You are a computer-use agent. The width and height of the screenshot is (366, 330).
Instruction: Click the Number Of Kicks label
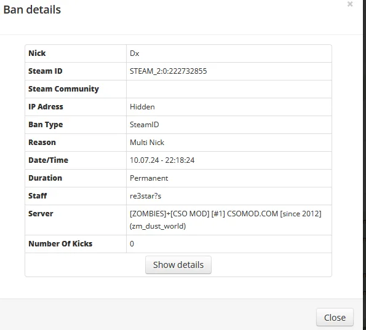coord(60,244)
